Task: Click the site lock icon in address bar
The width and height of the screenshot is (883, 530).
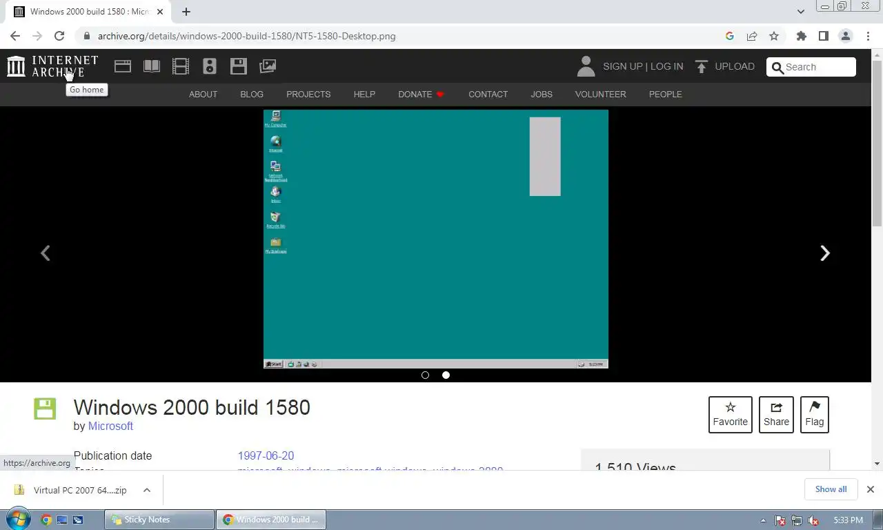Action: (x=86, y=36)
